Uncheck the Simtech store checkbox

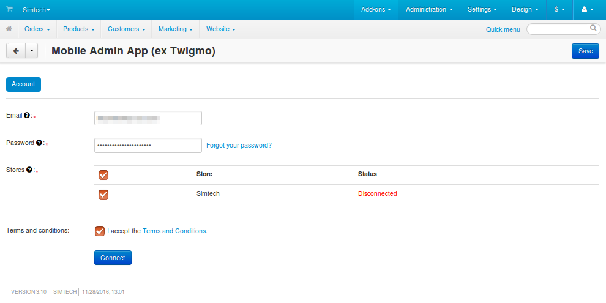(x=103, y=195)
